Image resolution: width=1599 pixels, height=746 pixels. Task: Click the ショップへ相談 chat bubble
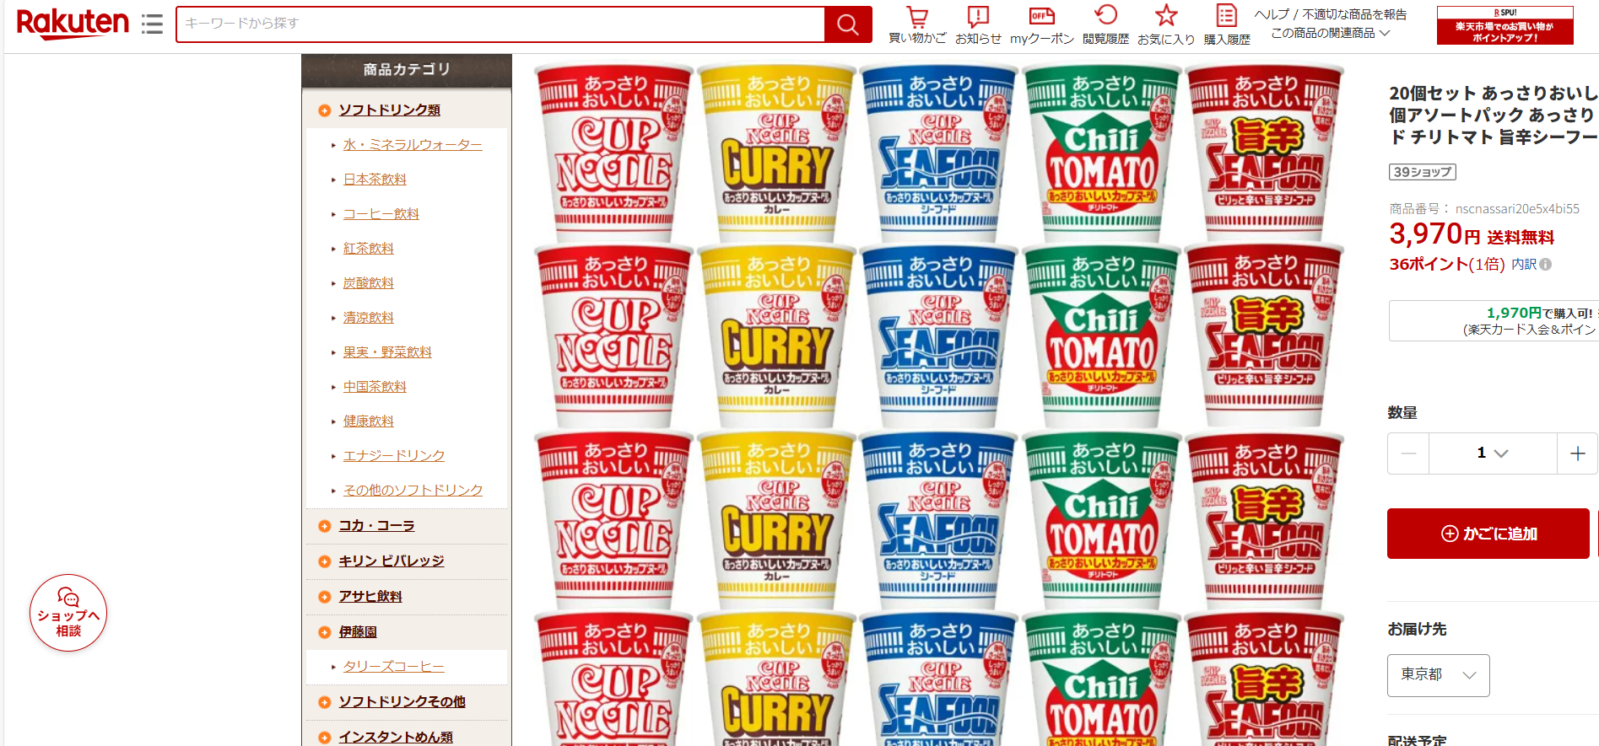coord(68,613)
